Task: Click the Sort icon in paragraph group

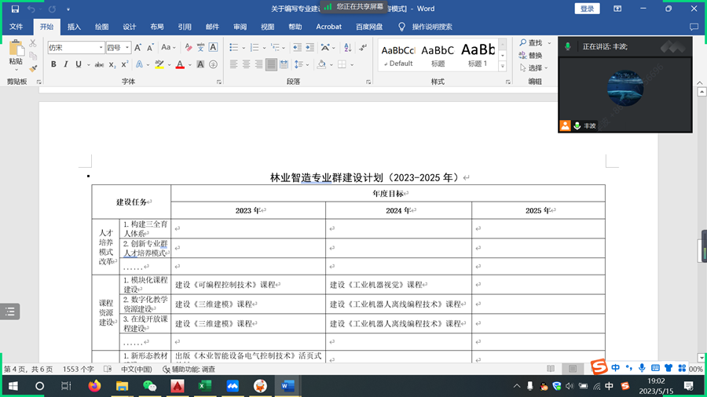Action: pyautogui.click(x=346, y=47)
